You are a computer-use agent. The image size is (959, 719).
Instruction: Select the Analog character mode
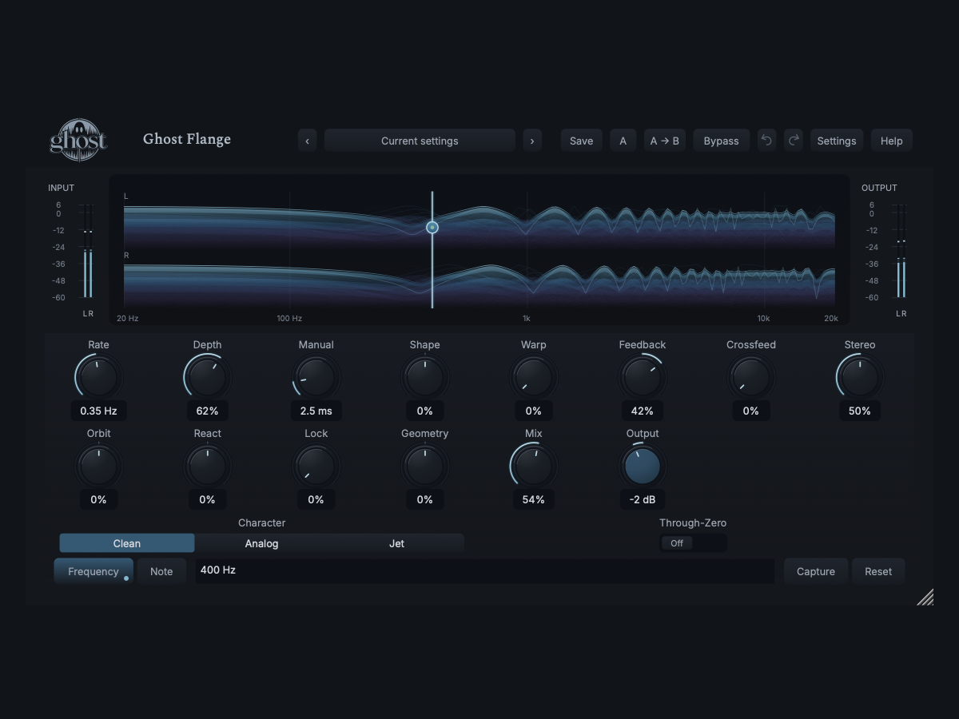click(x=261, y=543)
